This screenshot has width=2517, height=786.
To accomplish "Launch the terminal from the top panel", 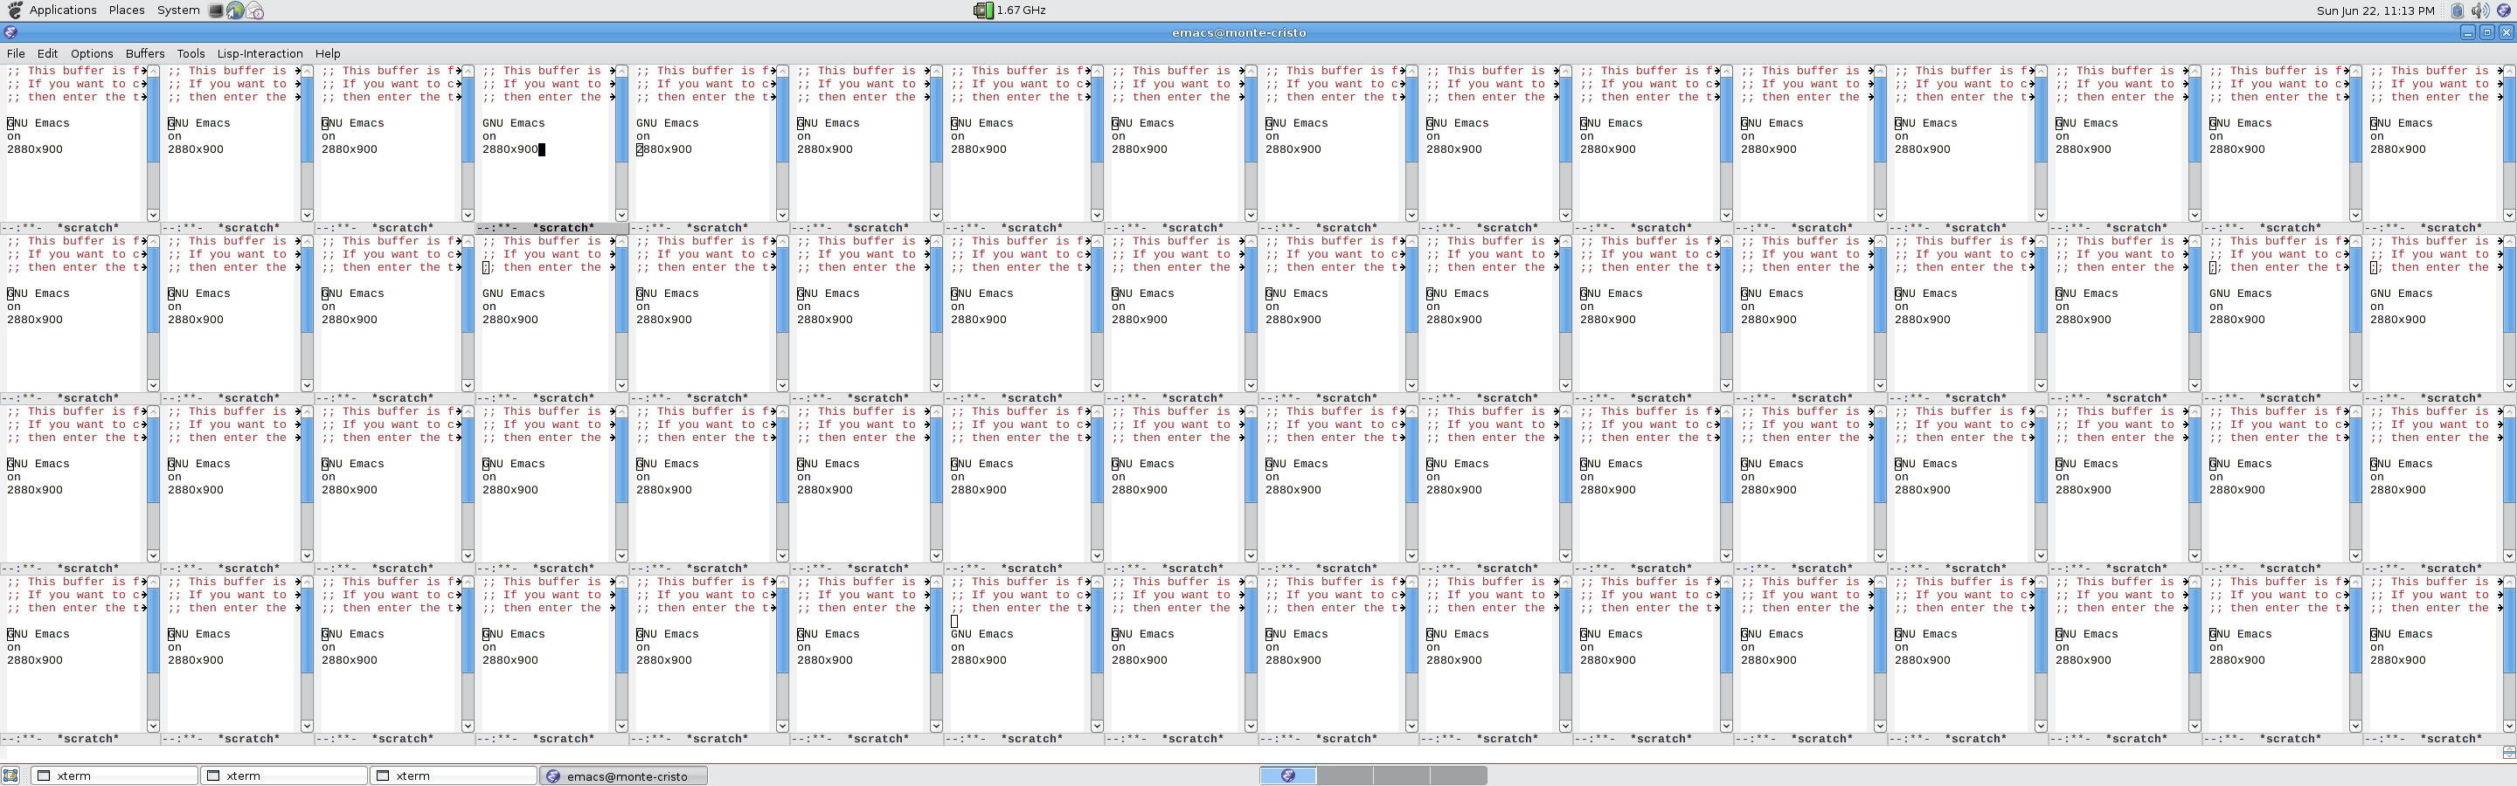I will 216,10.
